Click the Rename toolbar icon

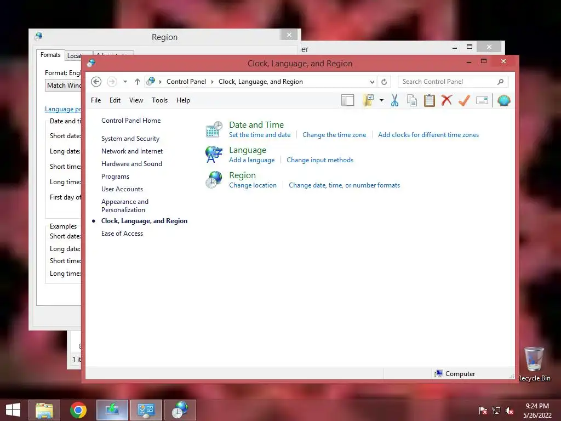tap(482, 101)
